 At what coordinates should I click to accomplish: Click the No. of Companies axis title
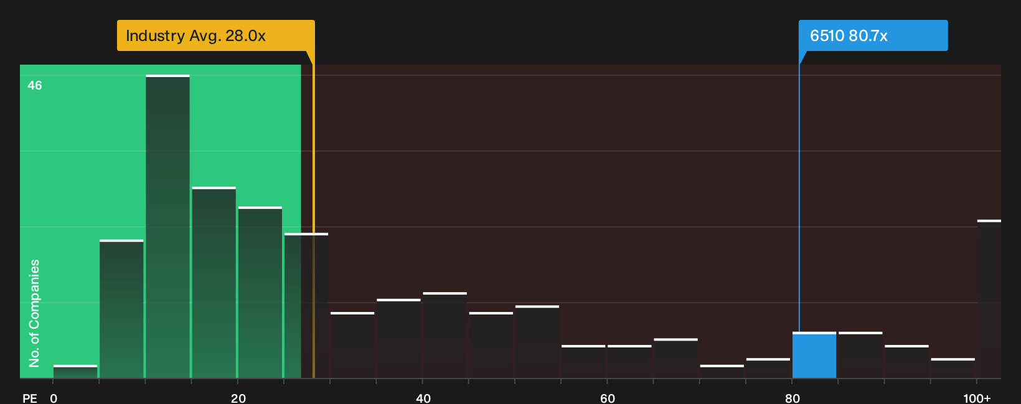(x=34, y=313)
